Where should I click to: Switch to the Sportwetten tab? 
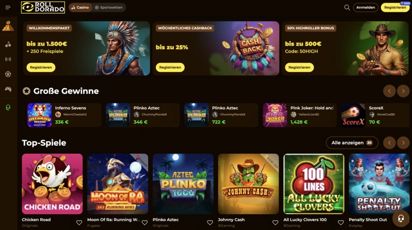109,8
